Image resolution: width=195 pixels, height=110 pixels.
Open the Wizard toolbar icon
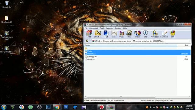click(137, 34)
